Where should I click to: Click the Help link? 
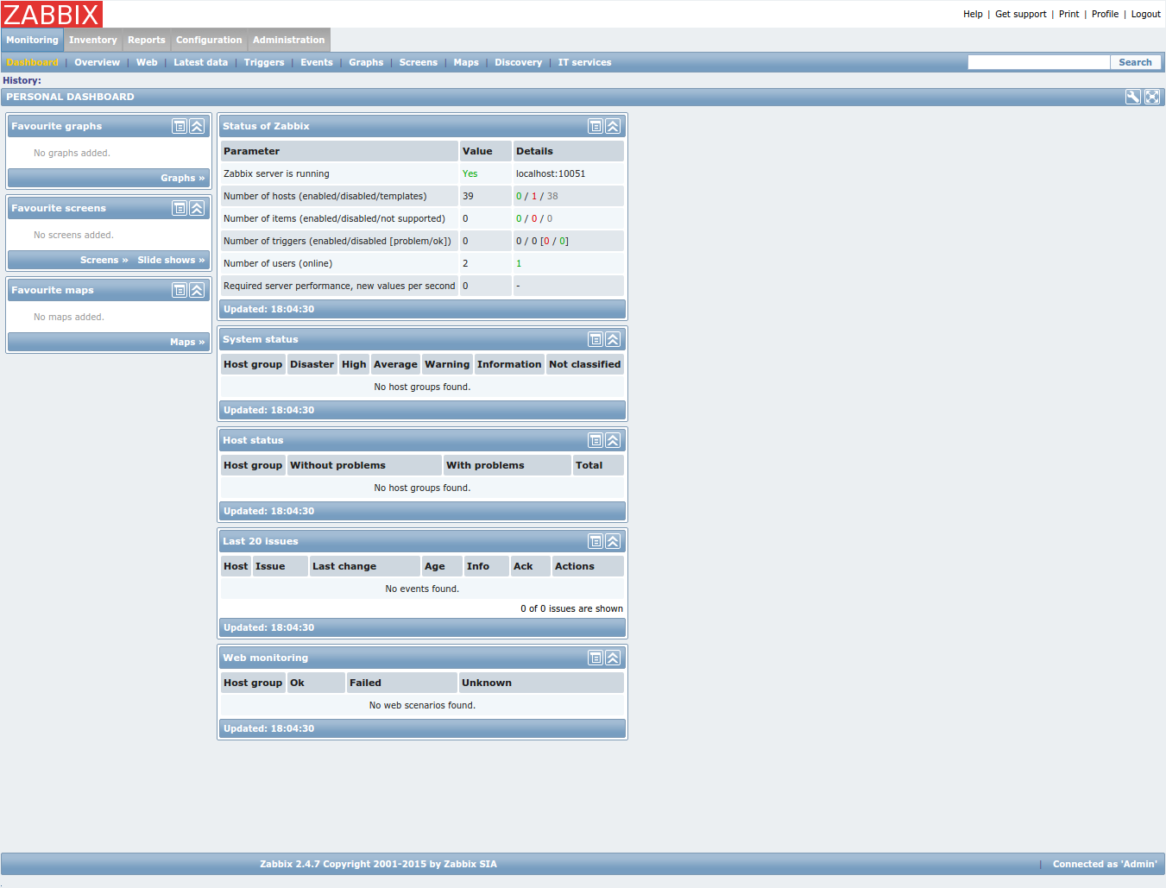click(973, 14)
